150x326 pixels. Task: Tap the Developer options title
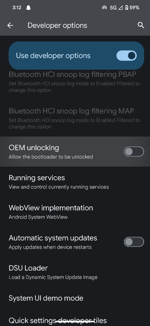(57, 26)
